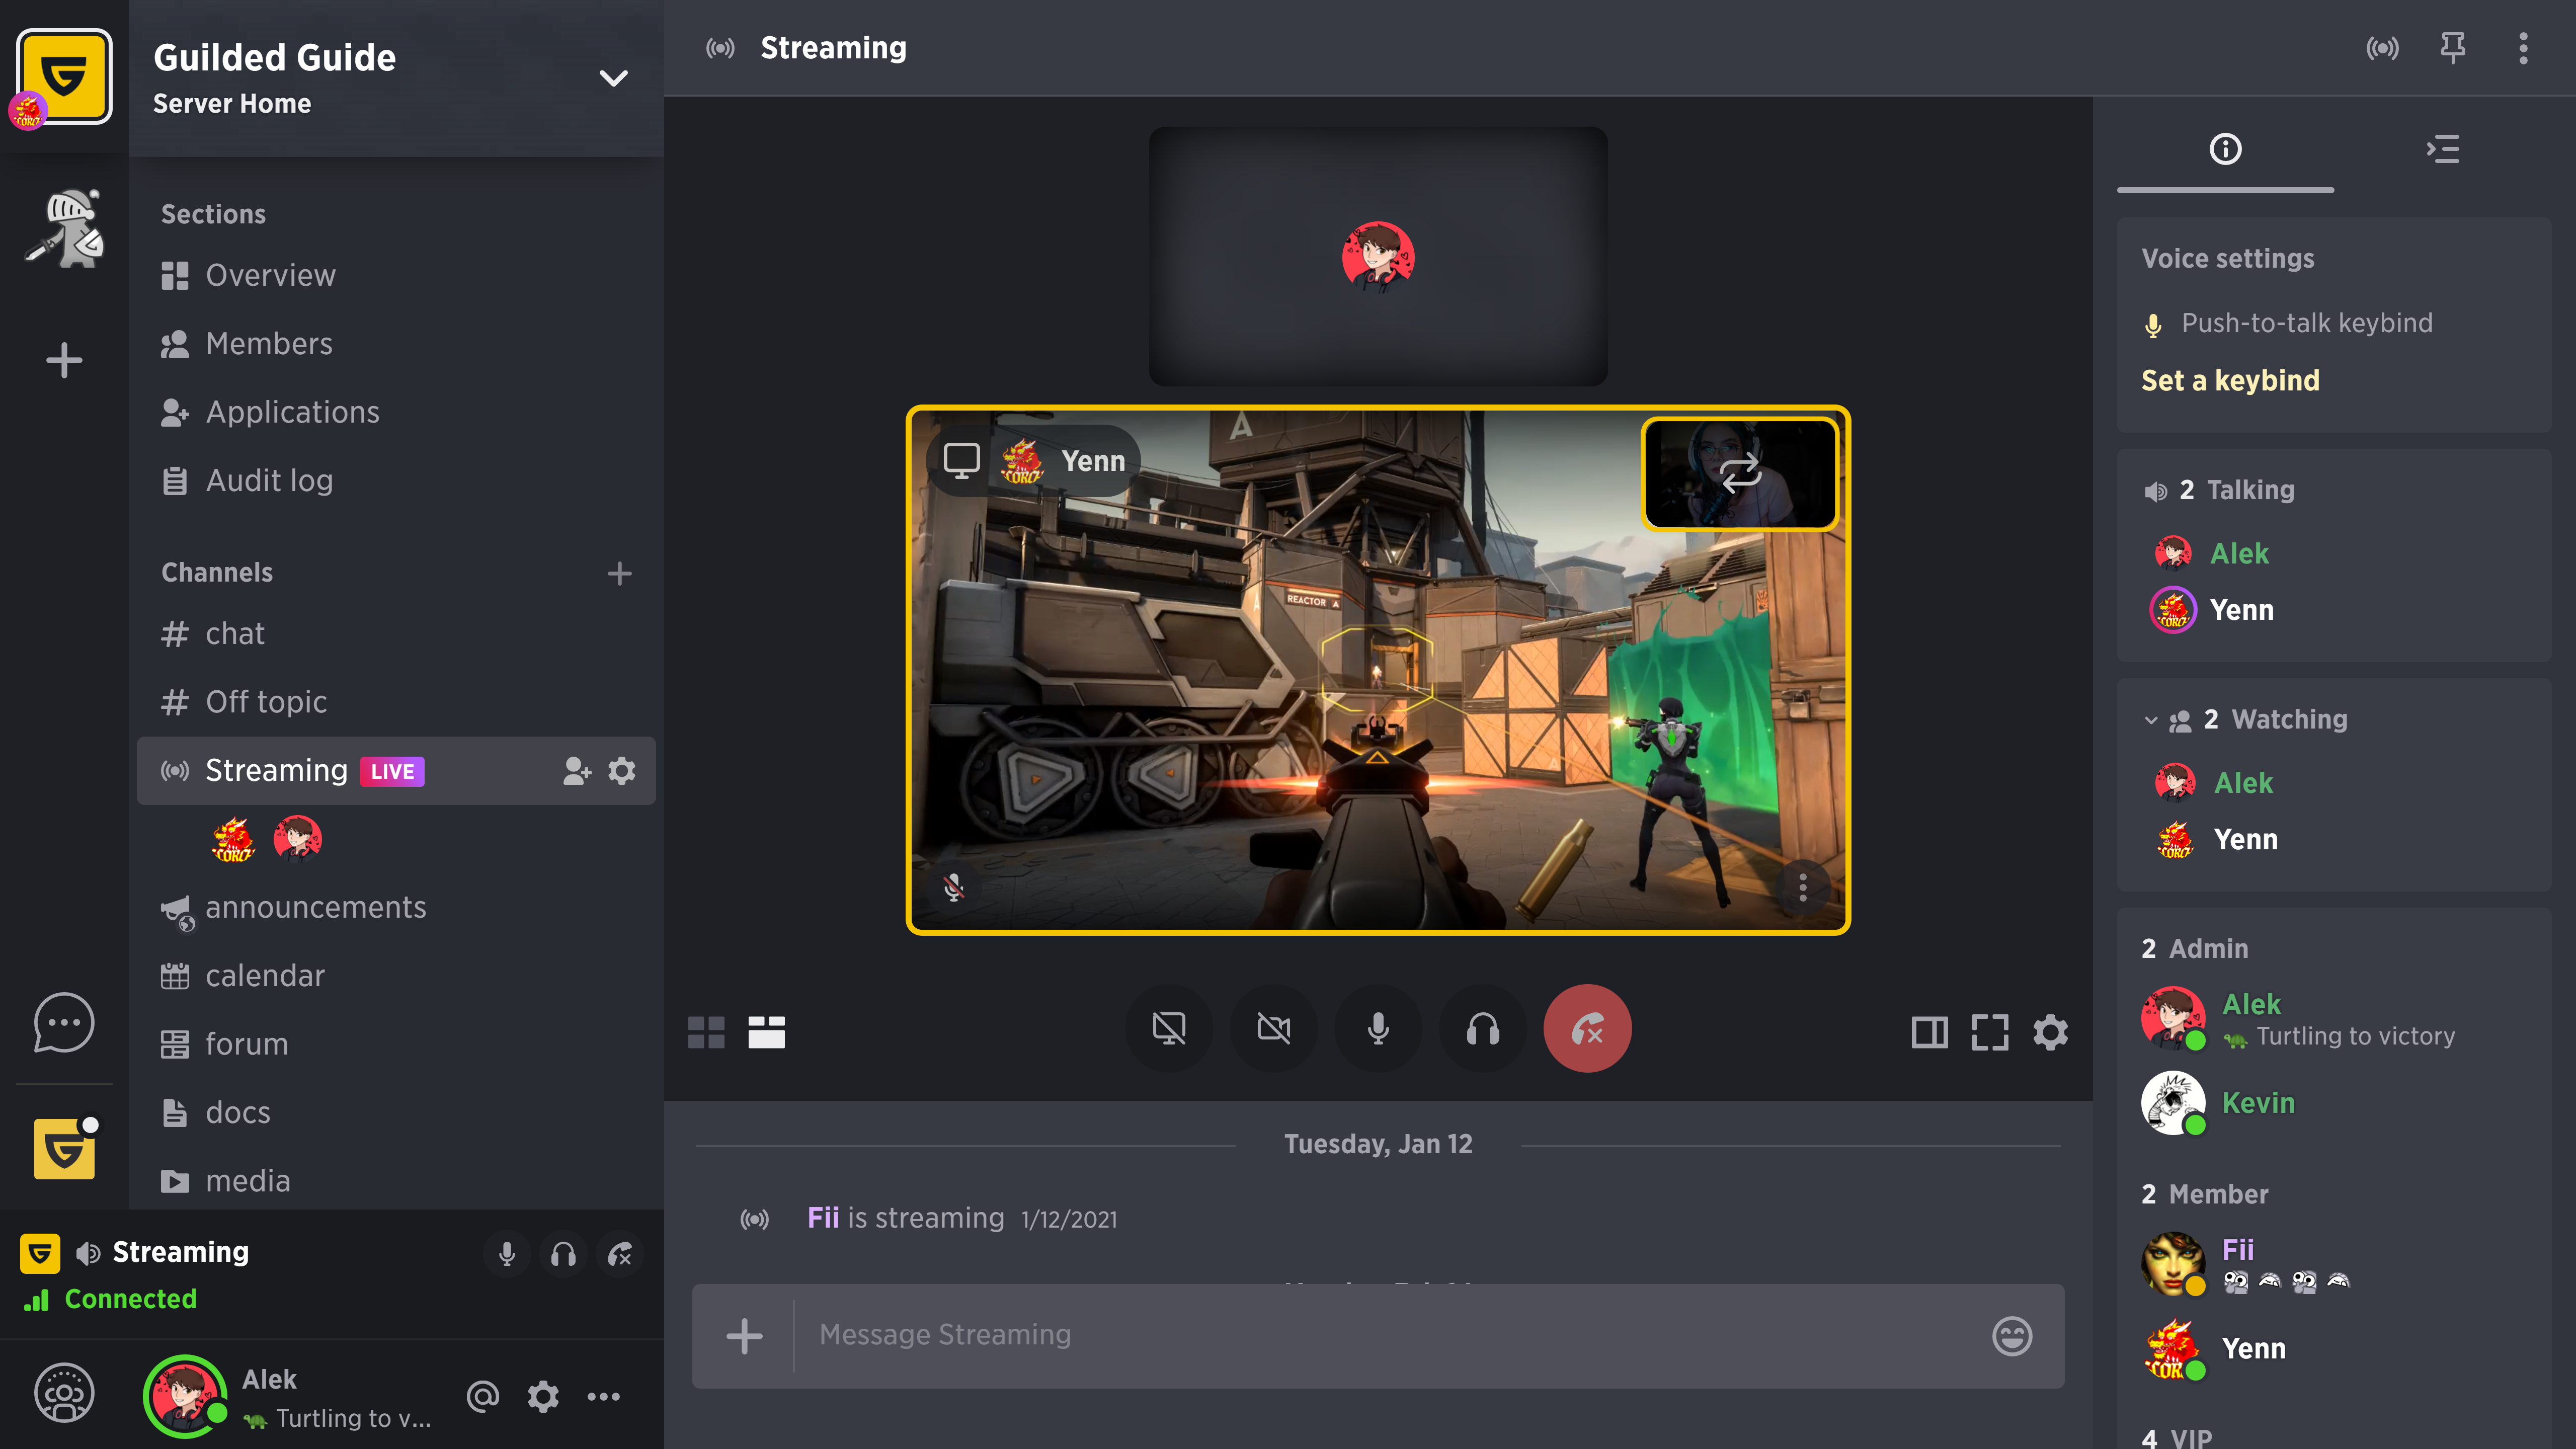
Task: Leave call with red hang-up button
Action: coord(1587,1028)
